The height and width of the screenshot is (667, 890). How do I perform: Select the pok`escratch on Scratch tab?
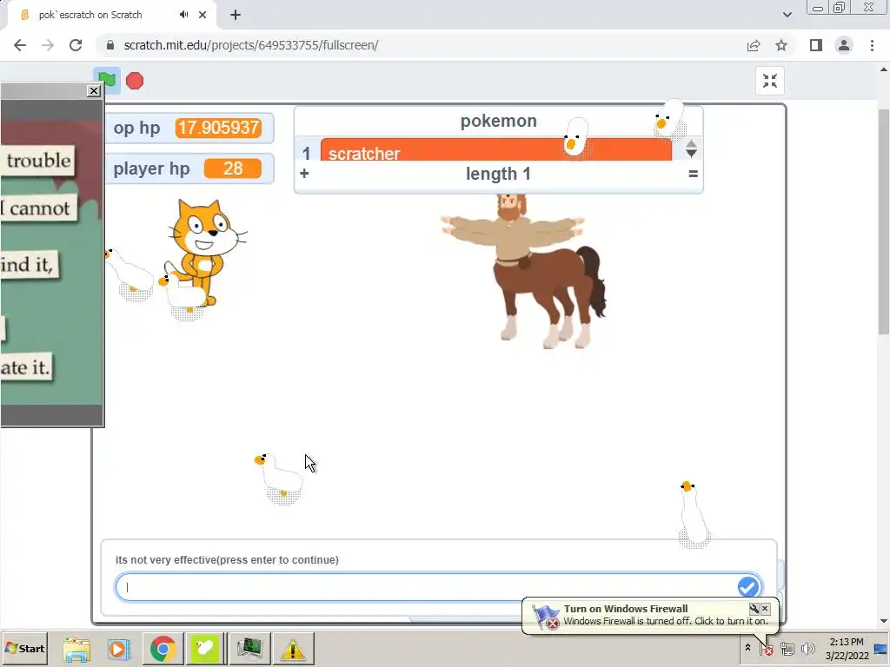[90, 15]
